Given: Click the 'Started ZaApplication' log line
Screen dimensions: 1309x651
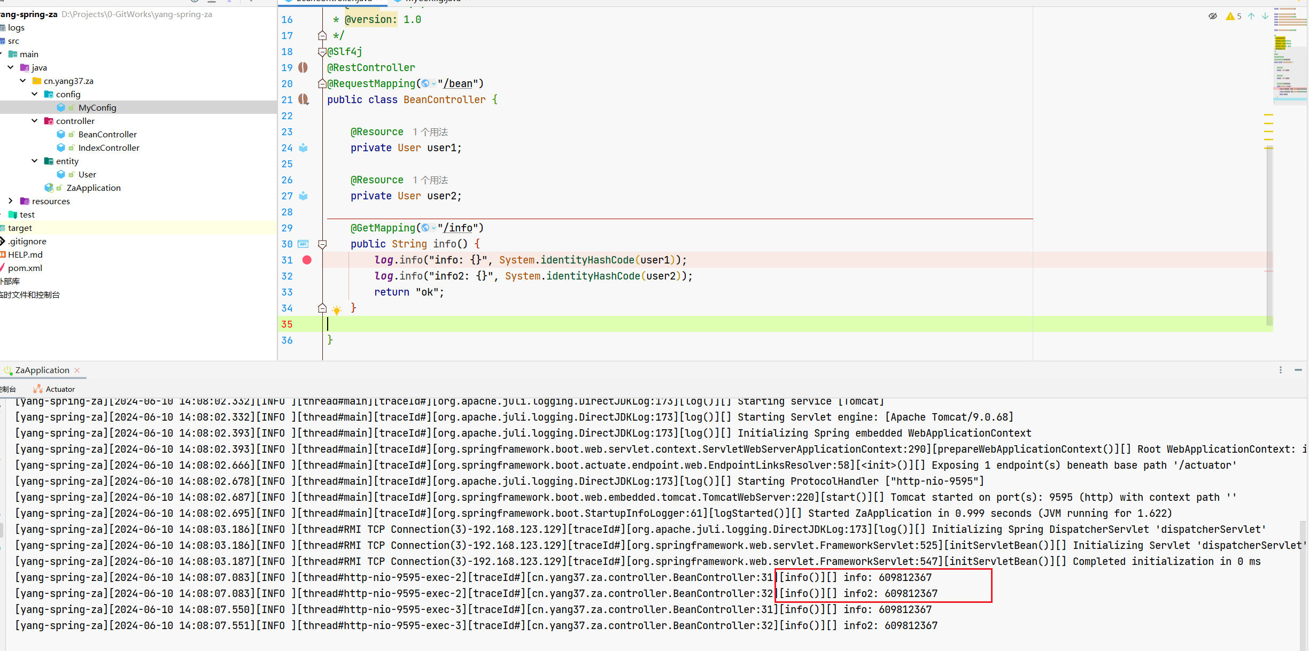Looking at the screenshot, I should click(593, 513).
